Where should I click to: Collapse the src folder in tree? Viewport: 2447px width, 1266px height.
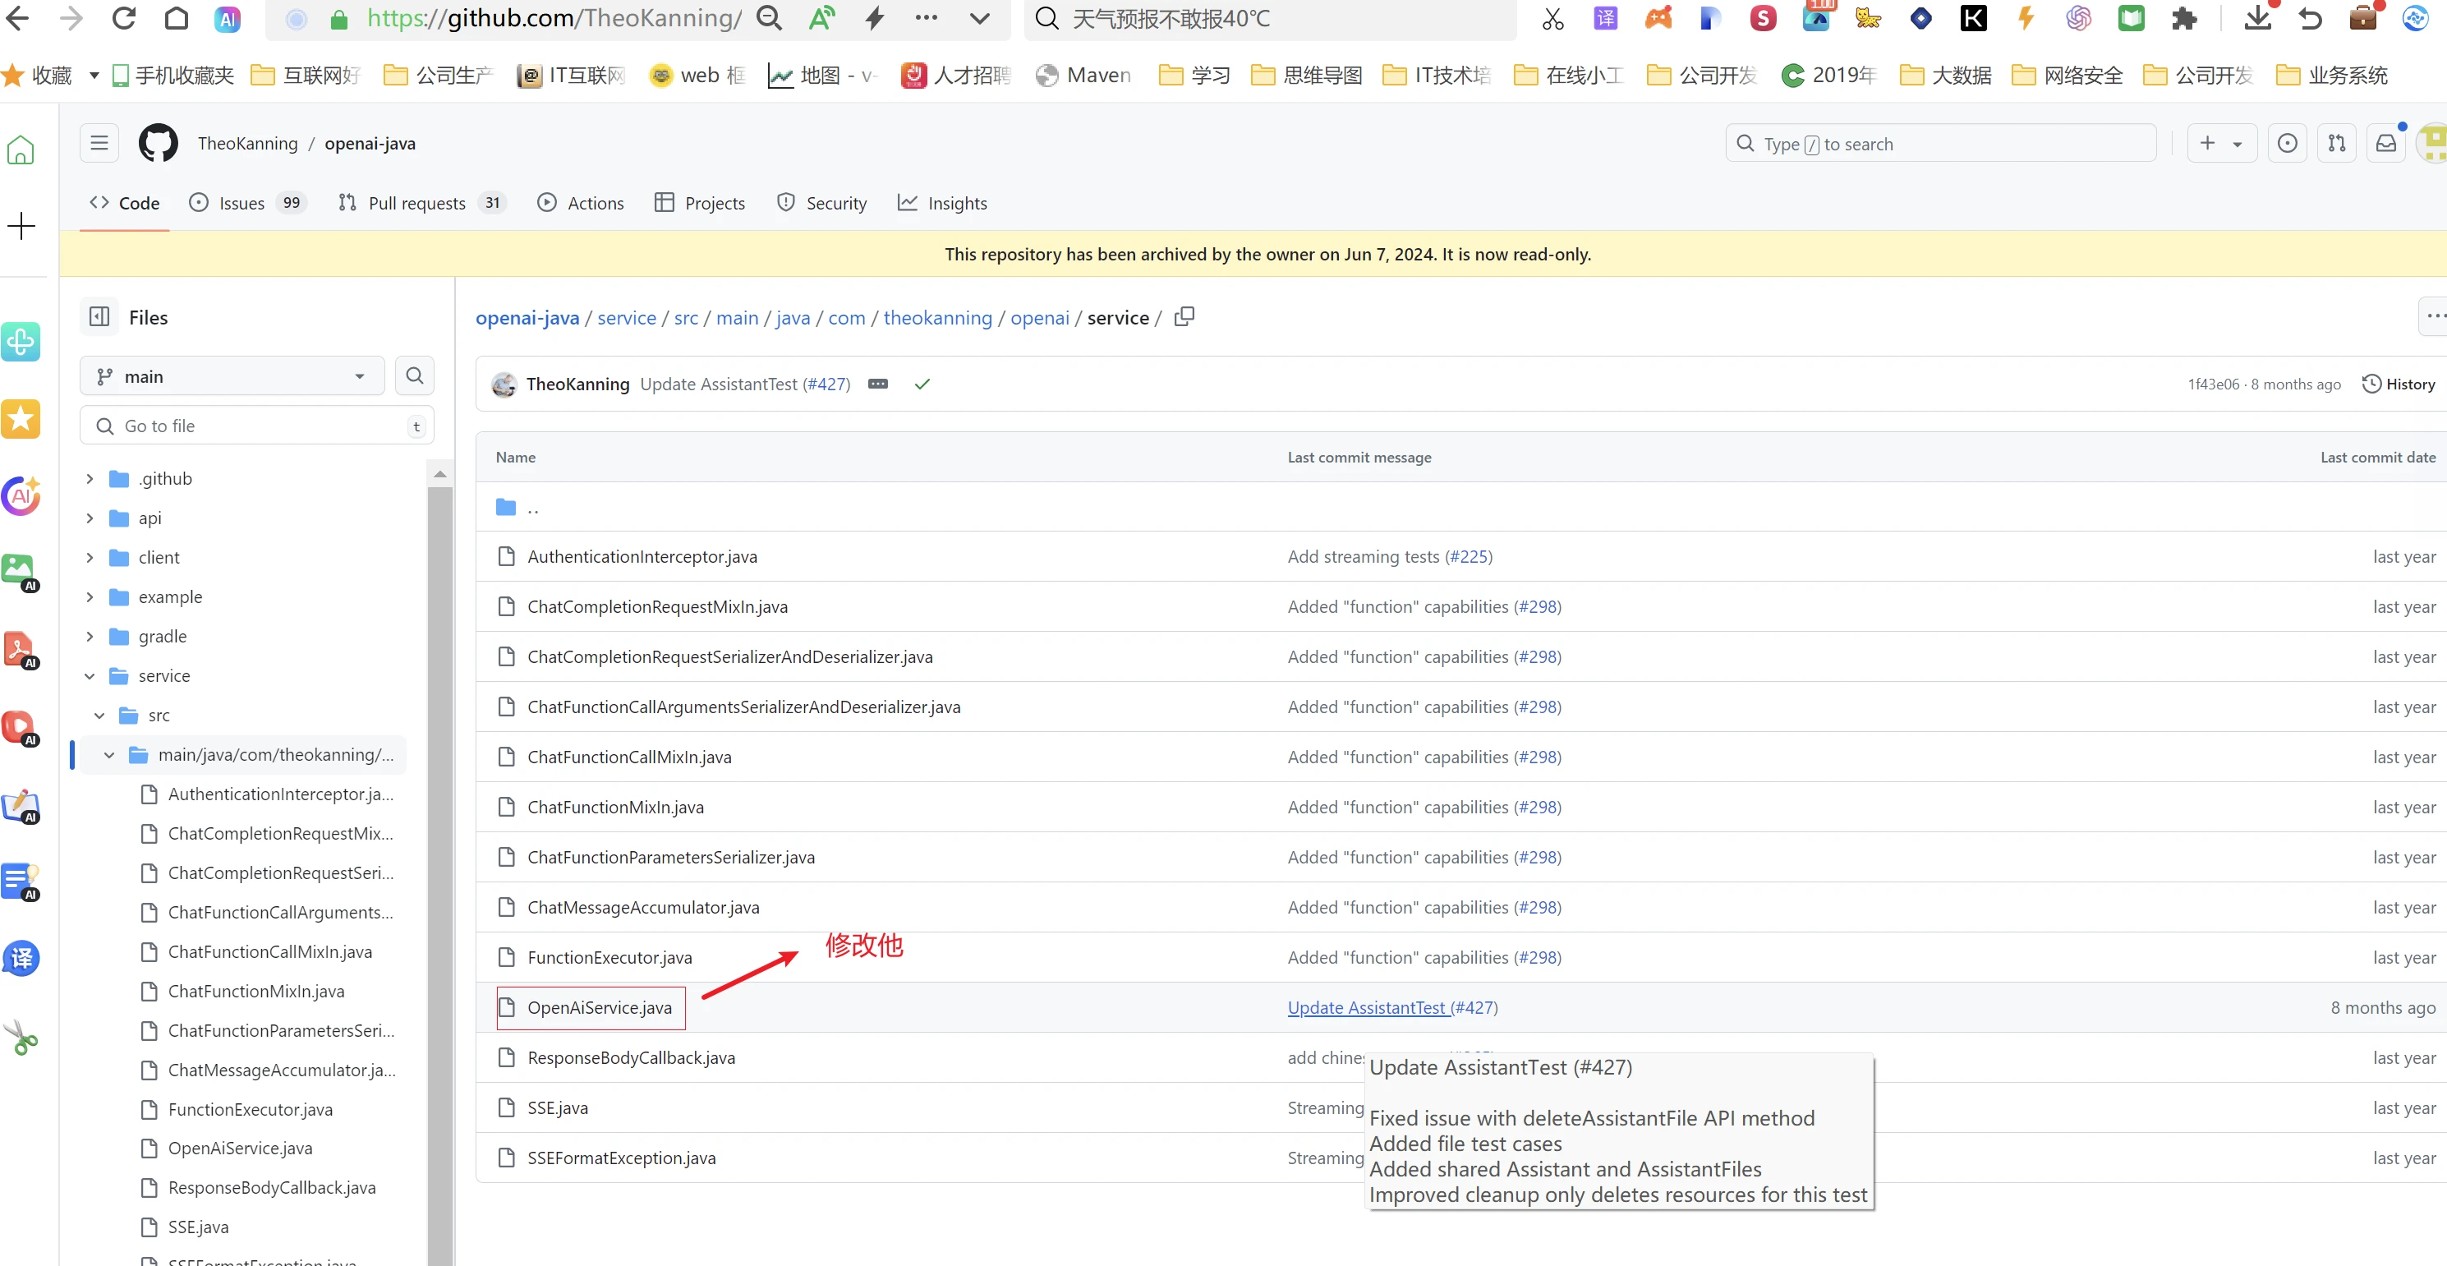coord(99,715)
